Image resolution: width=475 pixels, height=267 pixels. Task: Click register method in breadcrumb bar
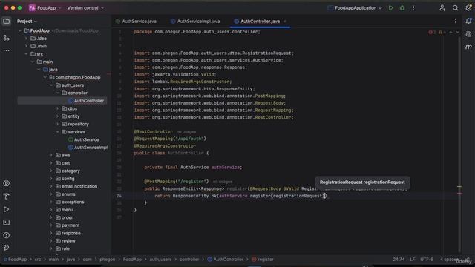(x=263, y=260)
